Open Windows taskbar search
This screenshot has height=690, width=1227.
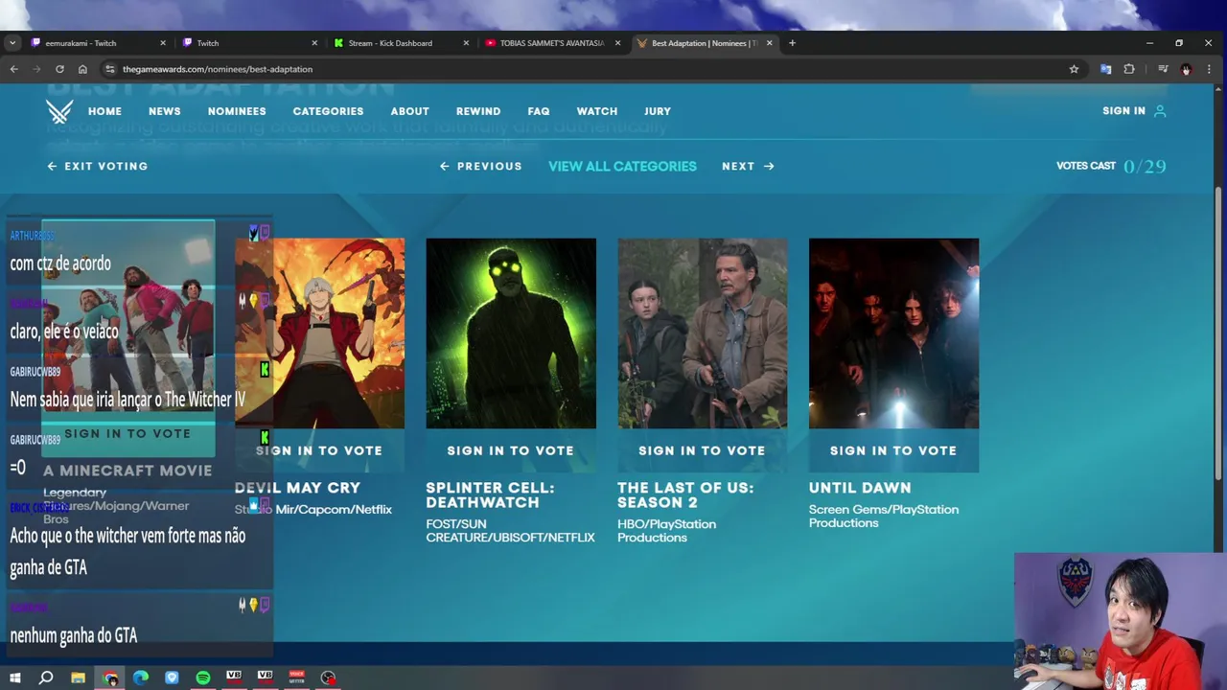point(45,678)
